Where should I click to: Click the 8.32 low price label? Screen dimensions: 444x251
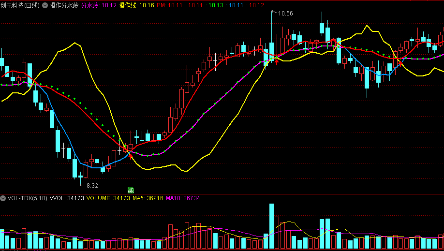tap(92, 186)
